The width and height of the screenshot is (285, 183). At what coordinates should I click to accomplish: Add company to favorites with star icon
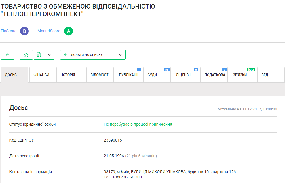(x=26, y=55)
